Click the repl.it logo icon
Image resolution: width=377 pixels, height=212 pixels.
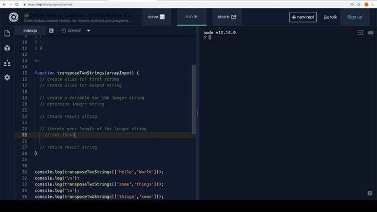[x=14, y=17]
